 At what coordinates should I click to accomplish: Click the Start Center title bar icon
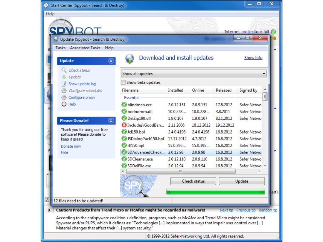coord(46,5)
